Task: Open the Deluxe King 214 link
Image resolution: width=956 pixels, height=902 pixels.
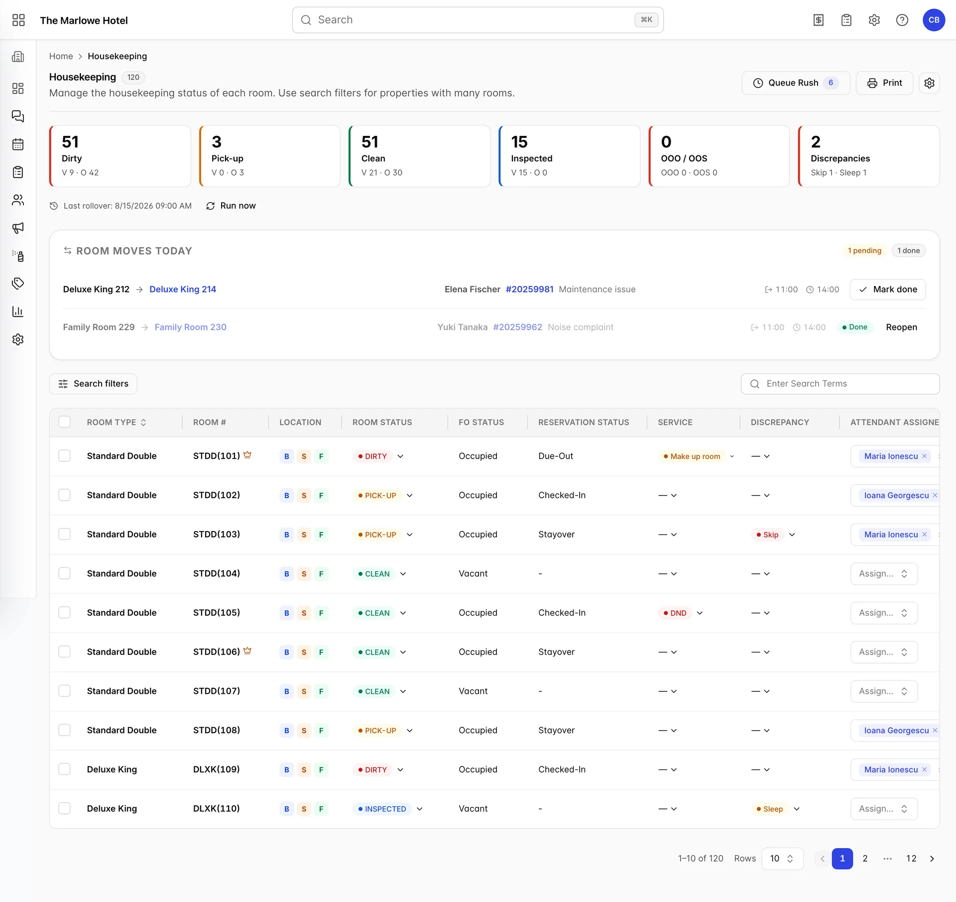Action: [x=183, y=289]
